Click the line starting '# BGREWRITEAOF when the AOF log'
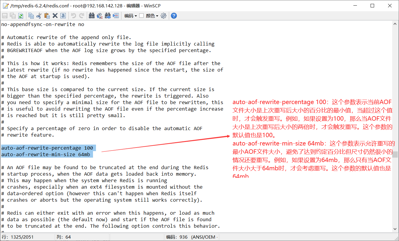Image resolution: width=399 pixels, height=241 pixels. pos(106,50)
